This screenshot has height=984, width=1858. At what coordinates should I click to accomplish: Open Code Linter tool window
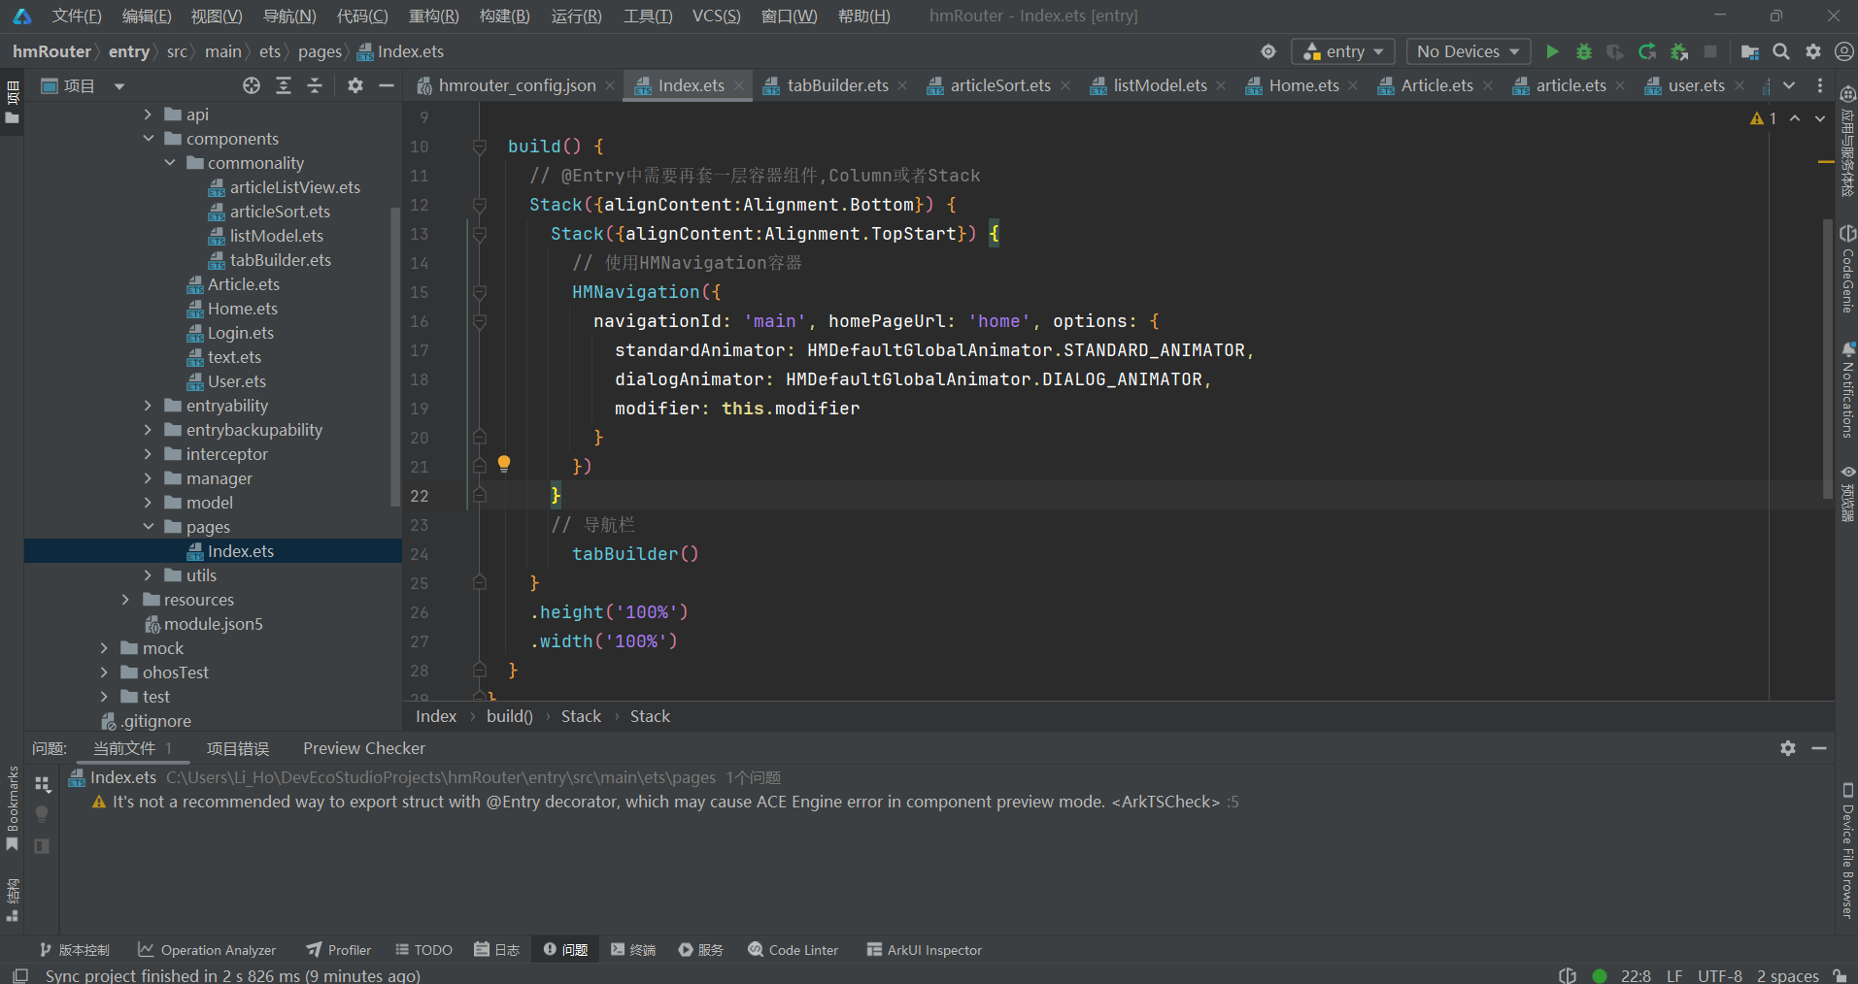click(x=793, y=950)
